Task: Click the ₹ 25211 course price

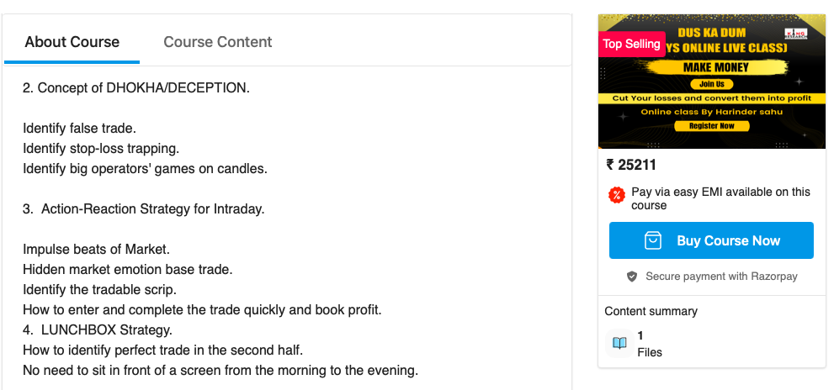Action: click(x=631, y=165)
